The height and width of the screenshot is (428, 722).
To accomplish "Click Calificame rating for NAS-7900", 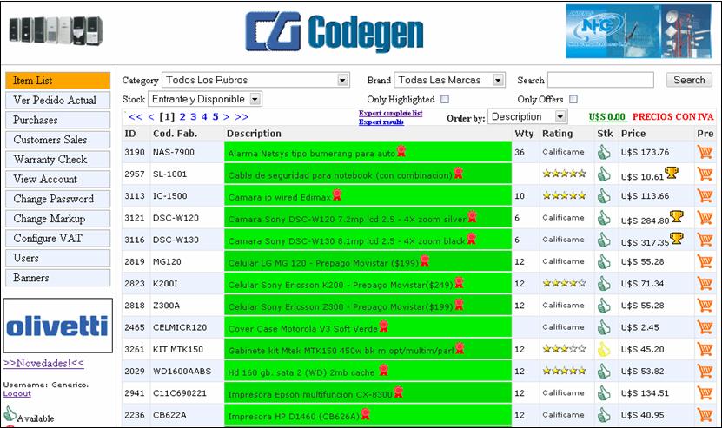I will 563,152.
